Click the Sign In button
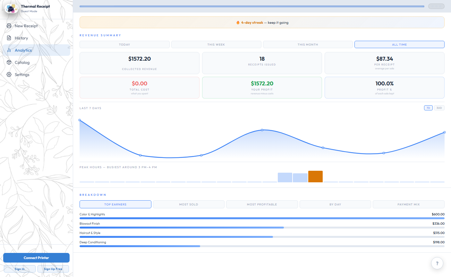Image resolution: width=451 pixels, height=277 pixels. click(20, 269)
